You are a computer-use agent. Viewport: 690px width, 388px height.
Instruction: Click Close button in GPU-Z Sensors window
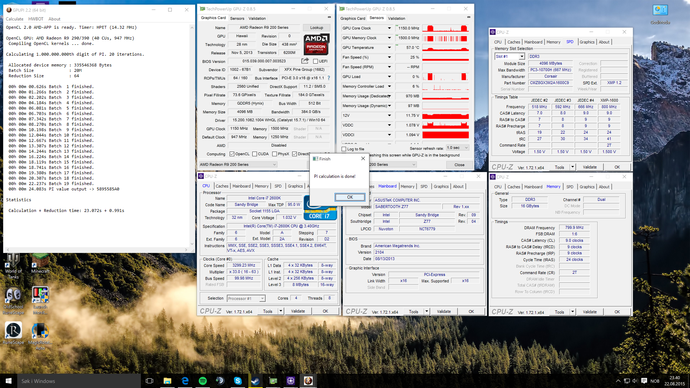click(x=459, y=165)
